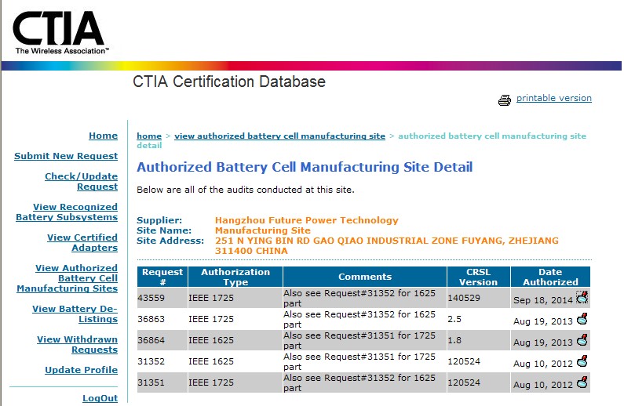
Task: Click supplier name Hangzhou Future Power Technology
Action: click(306, 220)
